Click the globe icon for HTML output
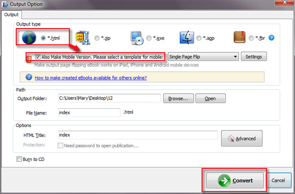 [x=29, y=37]
